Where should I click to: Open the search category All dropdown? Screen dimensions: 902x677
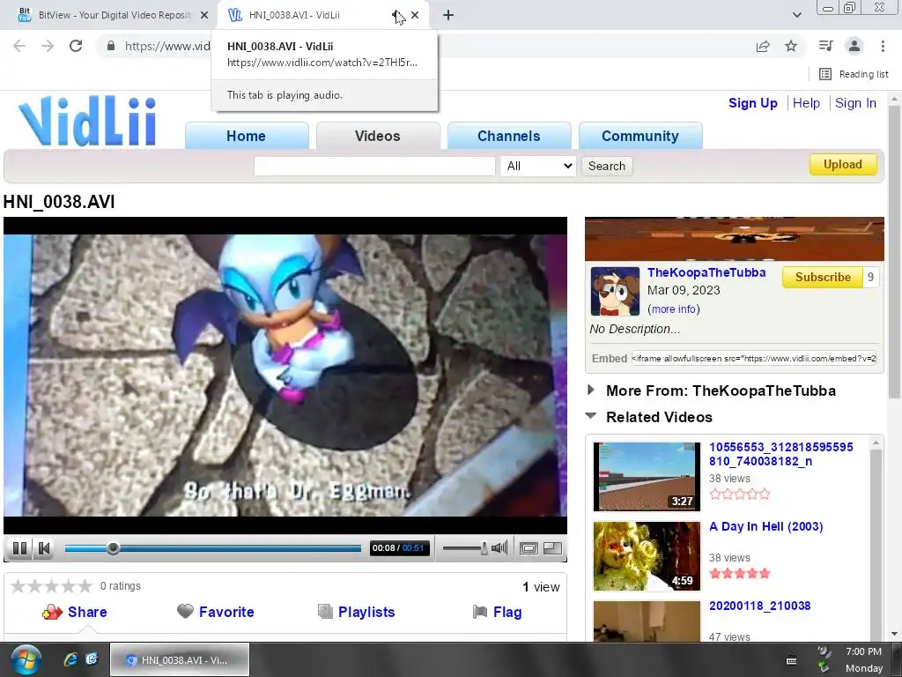[x=538, y=166]
